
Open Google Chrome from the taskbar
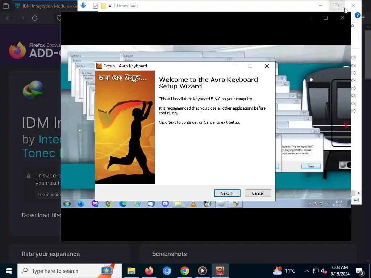tap(184, 271)
